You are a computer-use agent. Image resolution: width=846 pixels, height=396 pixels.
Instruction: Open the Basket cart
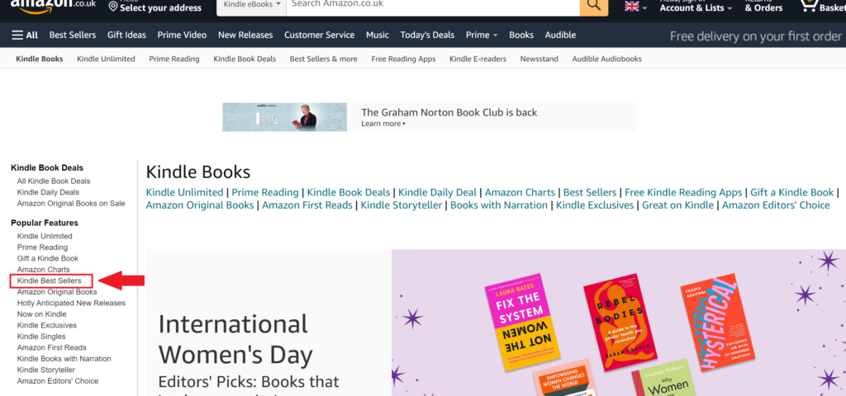[822, 7]
